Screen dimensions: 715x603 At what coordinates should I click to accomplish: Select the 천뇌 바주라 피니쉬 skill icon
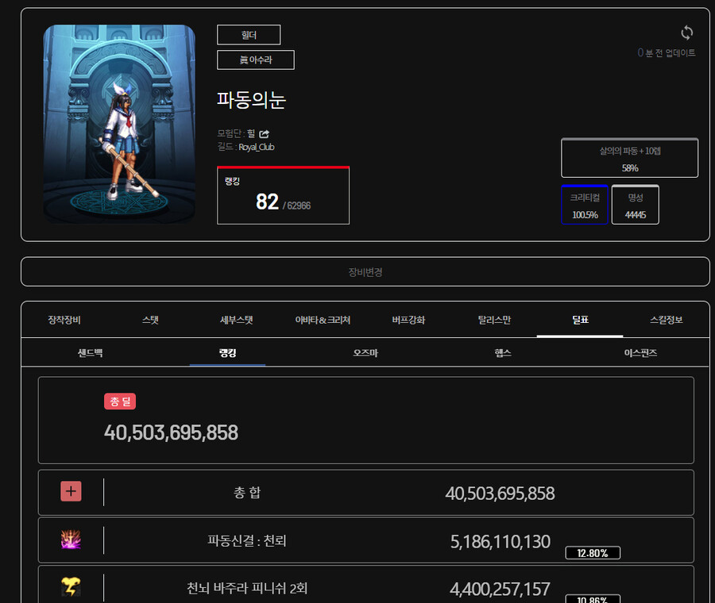[x=71, y=587]
